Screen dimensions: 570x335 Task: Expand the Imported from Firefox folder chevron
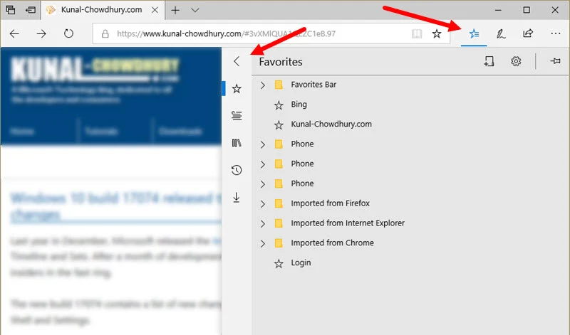pyautogui.click(x=262, y=204)
